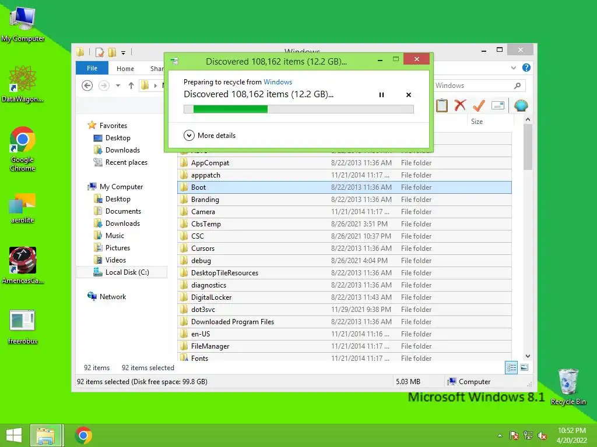This screenshot has width=597, height=447.
Task: Open the Quick Access Toolbar dropdown
Action: (x=124, y=53)
